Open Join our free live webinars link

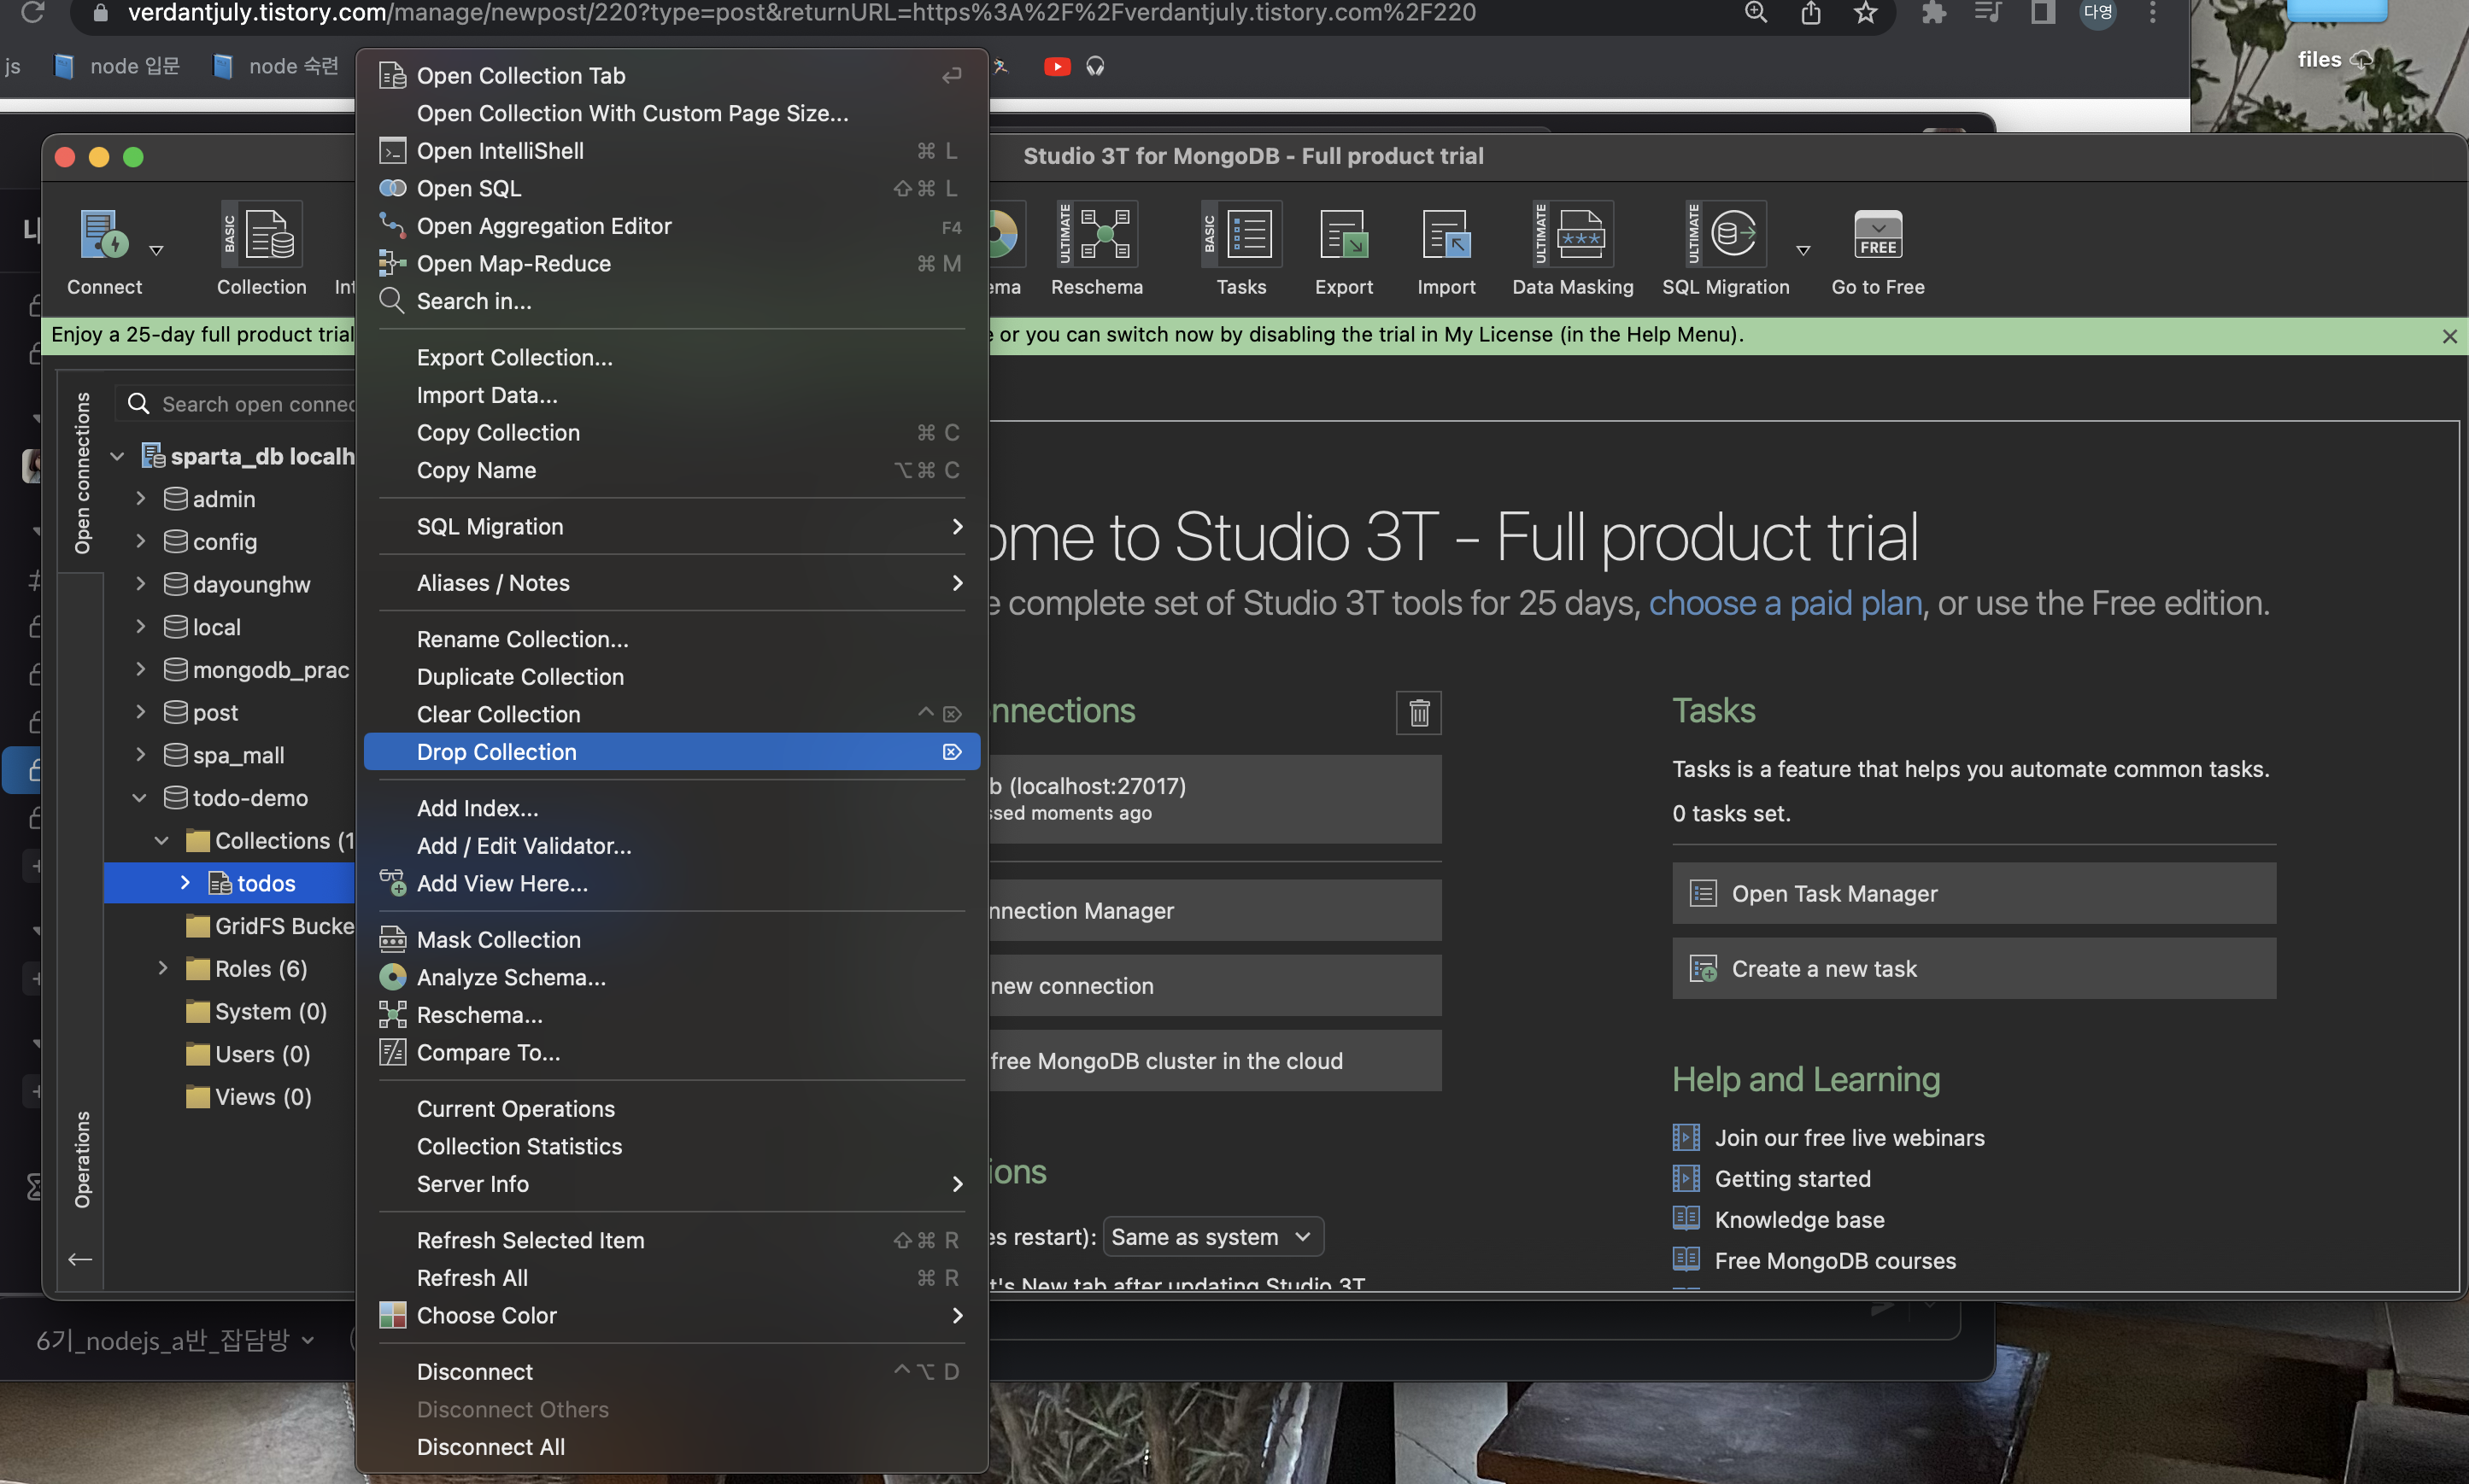point(1849,1138)
